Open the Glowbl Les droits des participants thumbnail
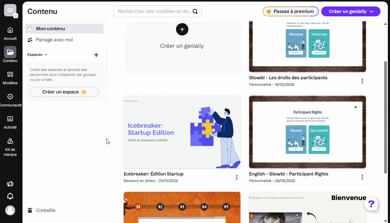Screen dimensions: 390x223 [307, 47]
